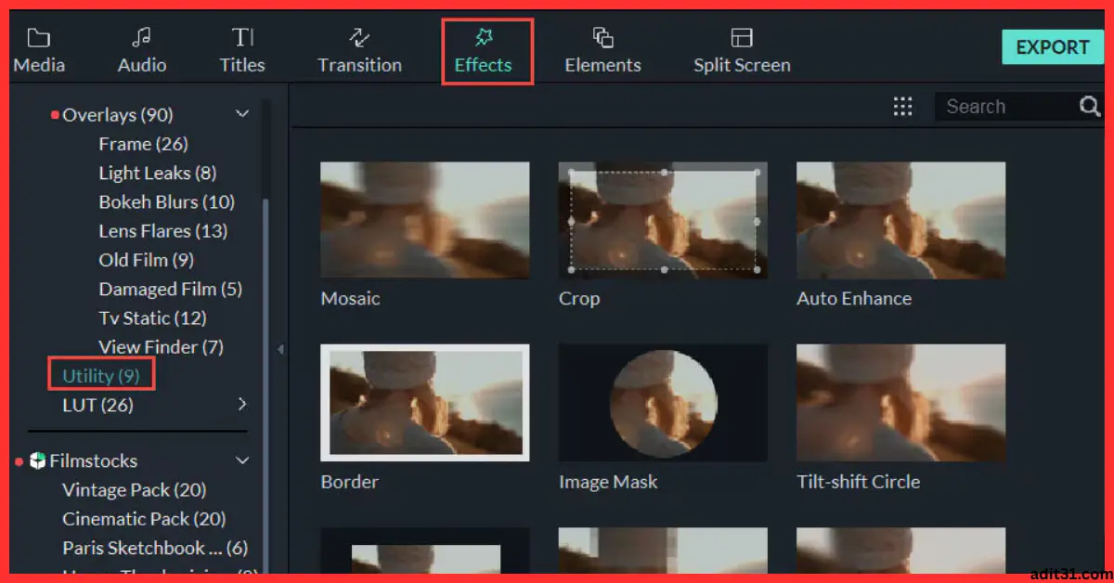Select Paris Sketchbook pack (6)
1114x583 pixels.
click(x=155, y=548)
